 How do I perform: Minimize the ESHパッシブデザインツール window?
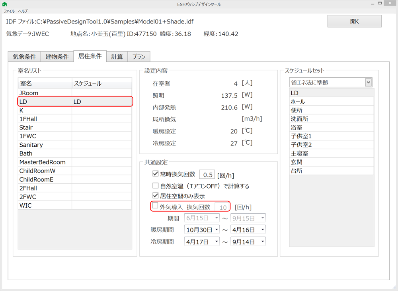[373, 4]
